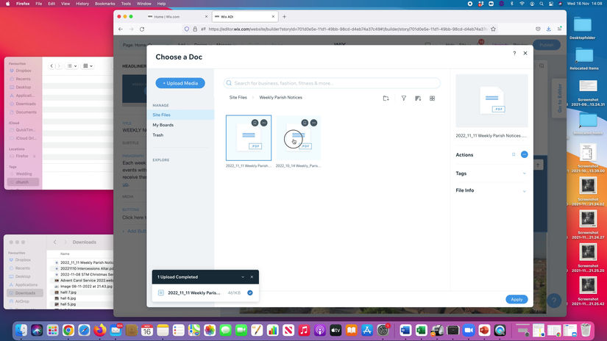
Task: Open Zoom from the Dock
Action: pos(469,330)
